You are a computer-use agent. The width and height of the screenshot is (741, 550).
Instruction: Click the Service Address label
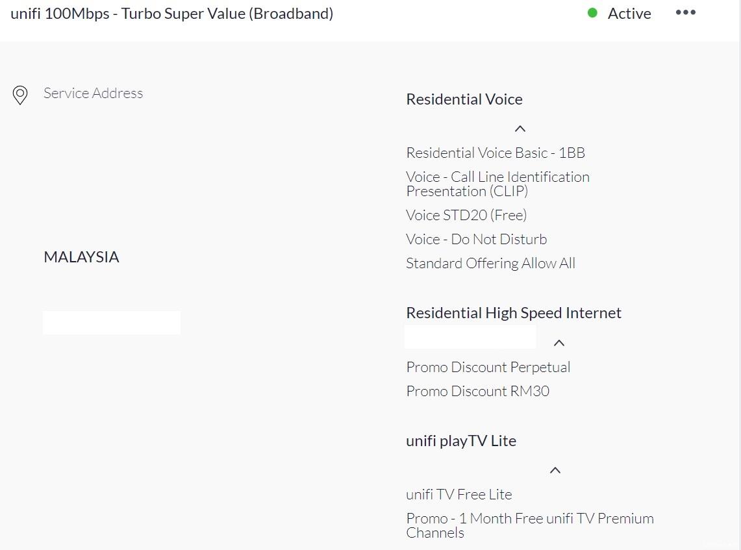pyautogui.click(x=93, y=93)
